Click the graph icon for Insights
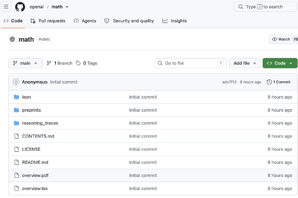This screenshot has width=298, height=198. (165, 21)
